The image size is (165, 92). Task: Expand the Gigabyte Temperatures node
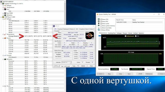click(x=3, y=7)
